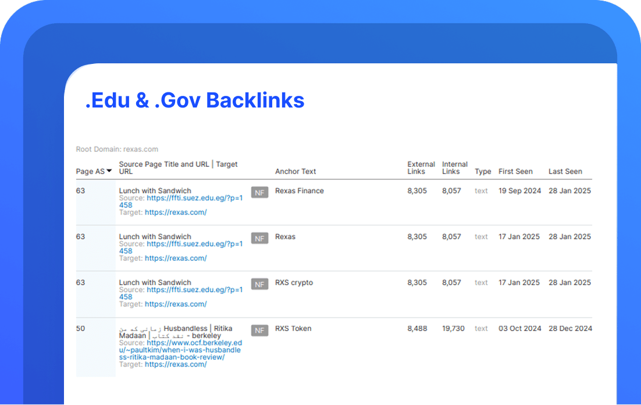Click first seen date 03 Oct 2024

(x=519, y=328)
